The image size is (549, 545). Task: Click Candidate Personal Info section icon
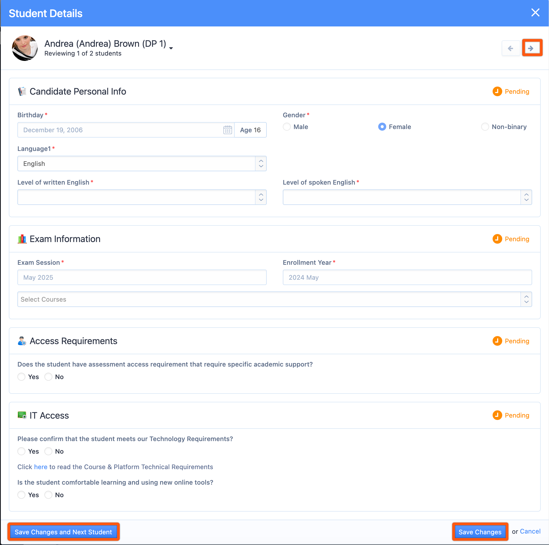[22, 91]
